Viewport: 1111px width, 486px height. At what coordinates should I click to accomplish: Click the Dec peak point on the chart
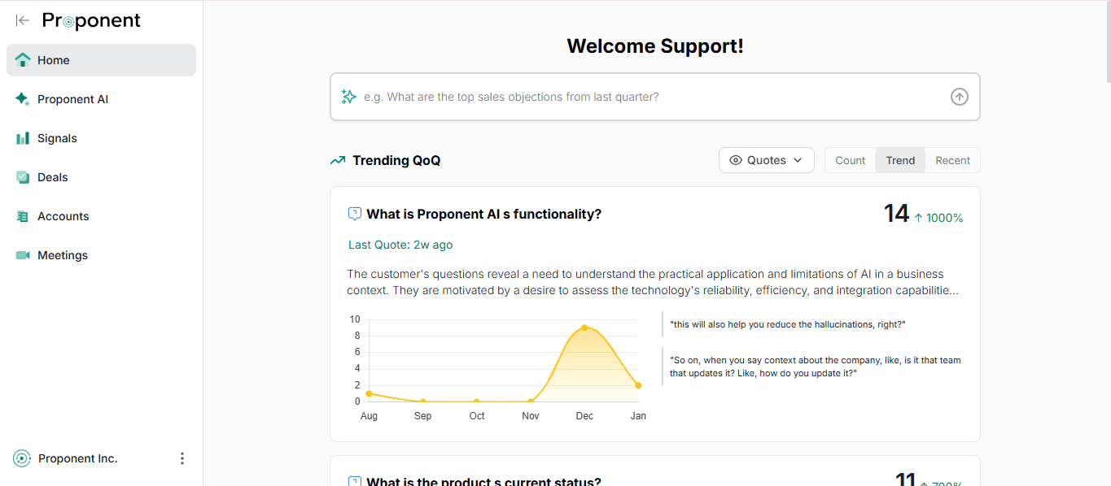pyautogui.click(x=584, y=328)
